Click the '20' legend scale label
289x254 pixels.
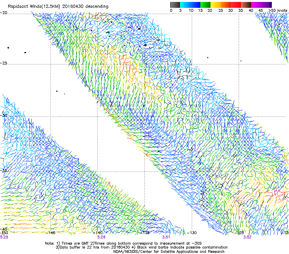tap(210, 11)
